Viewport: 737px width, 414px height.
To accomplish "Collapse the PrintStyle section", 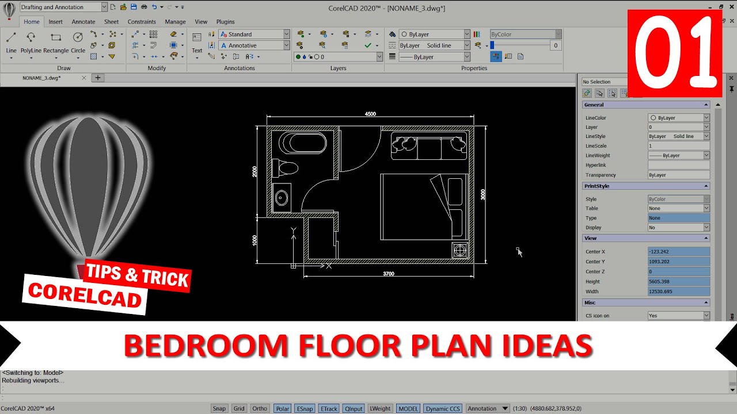I will point(706,186).
